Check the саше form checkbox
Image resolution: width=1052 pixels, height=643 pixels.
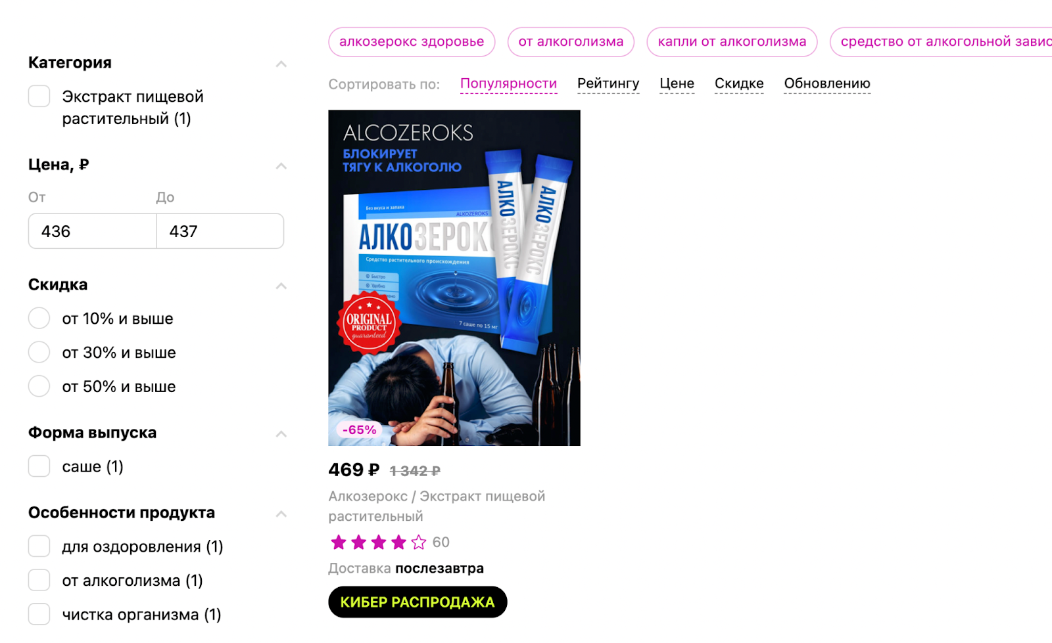click(39, 466)
